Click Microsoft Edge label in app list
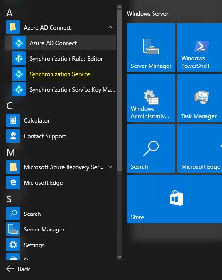 coord(43,183)
